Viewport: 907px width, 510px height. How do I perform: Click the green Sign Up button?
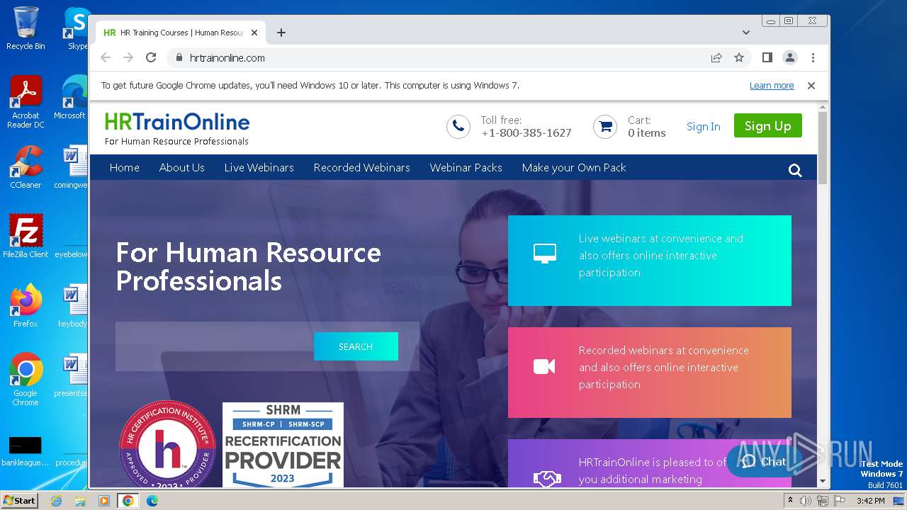767,125
